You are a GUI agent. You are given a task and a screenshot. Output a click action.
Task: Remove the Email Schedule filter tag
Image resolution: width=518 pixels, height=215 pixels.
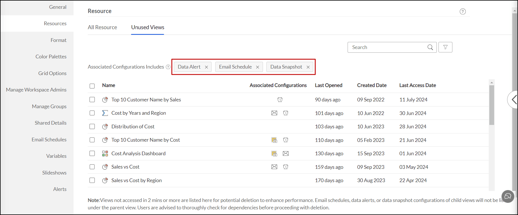click(258, 67)
